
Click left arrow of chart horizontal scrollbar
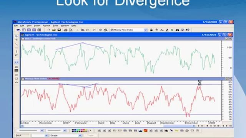[x=22, y=126]
